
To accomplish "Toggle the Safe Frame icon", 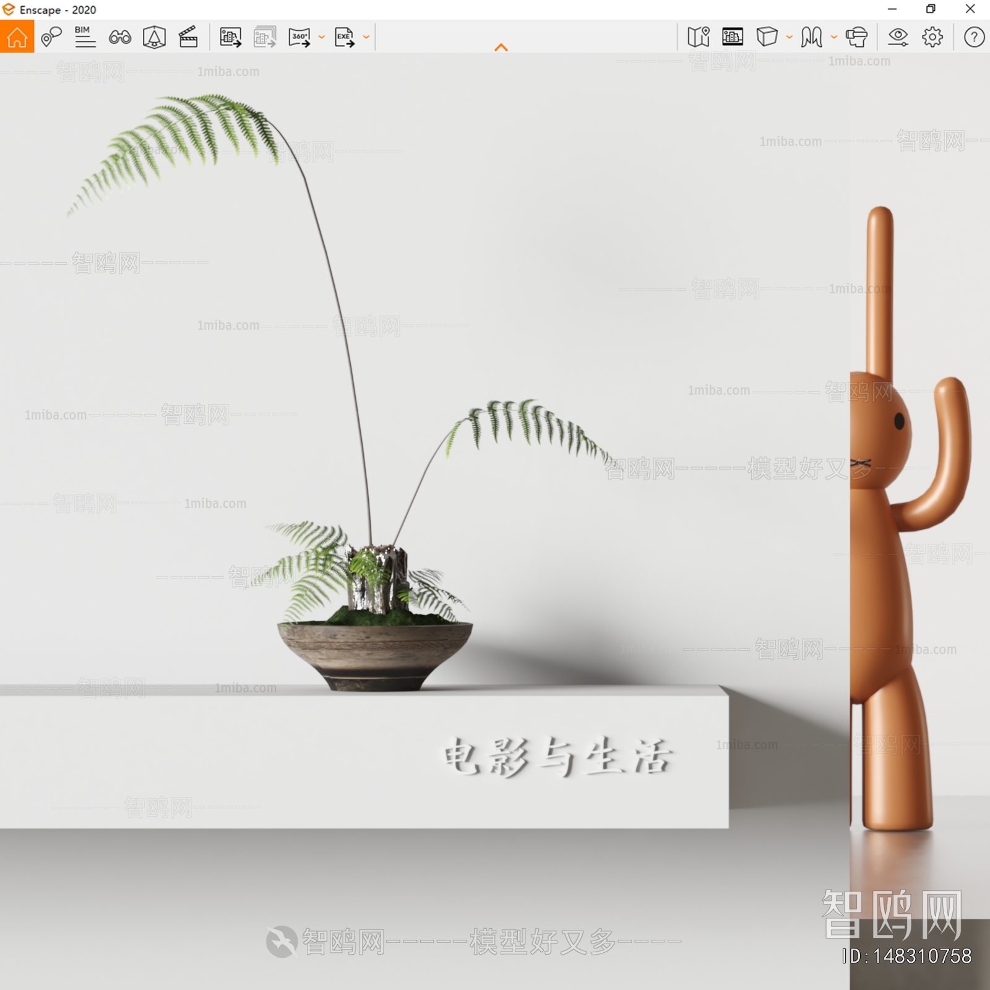I will pyautogui.click(x=733, y=37).
